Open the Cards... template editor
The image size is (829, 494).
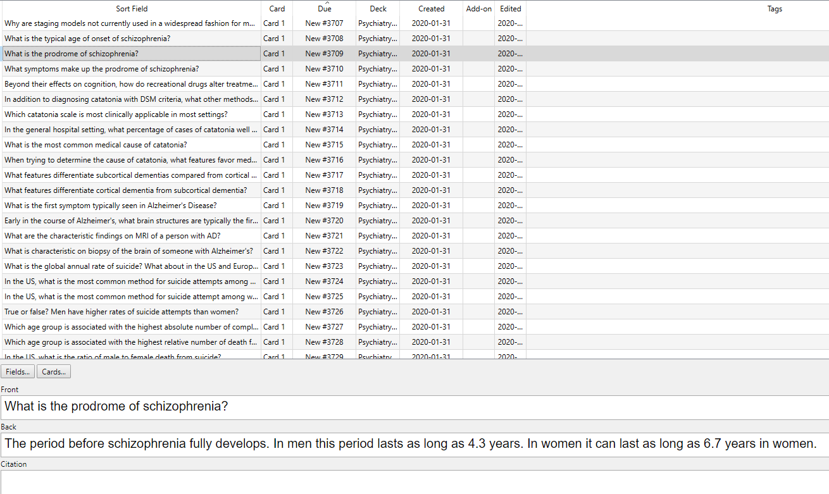tap(54, 372)
